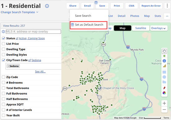
Task: Switch the map to Satellite view
Action: pyautogui.click(x=141, y=28)
